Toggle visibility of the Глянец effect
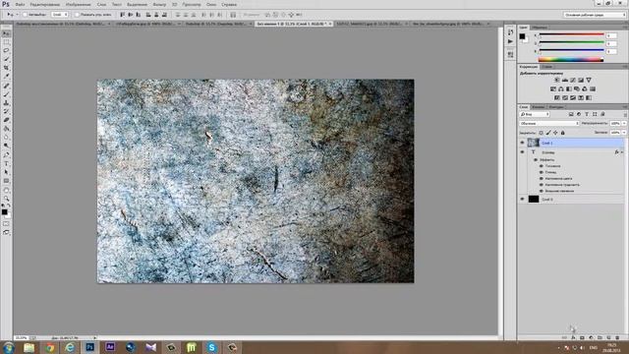Image resolution: width=629 pixels, height=354 pixels. pos(542,172)
